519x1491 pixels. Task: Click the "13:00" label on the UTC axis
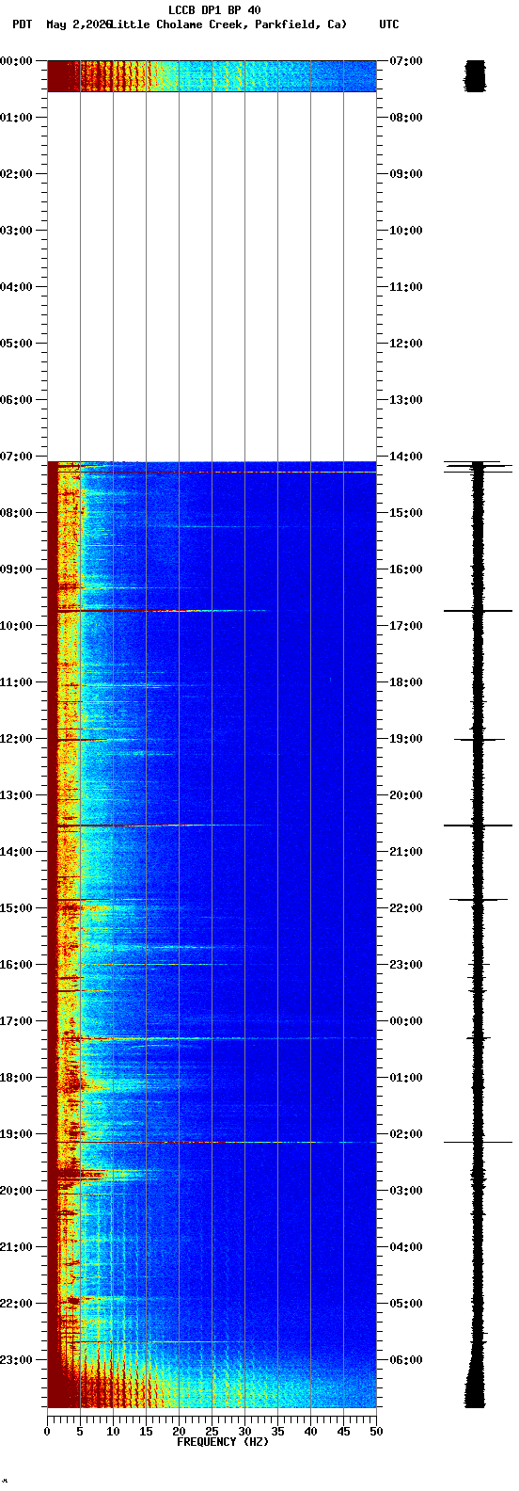(x=405, y=400)
